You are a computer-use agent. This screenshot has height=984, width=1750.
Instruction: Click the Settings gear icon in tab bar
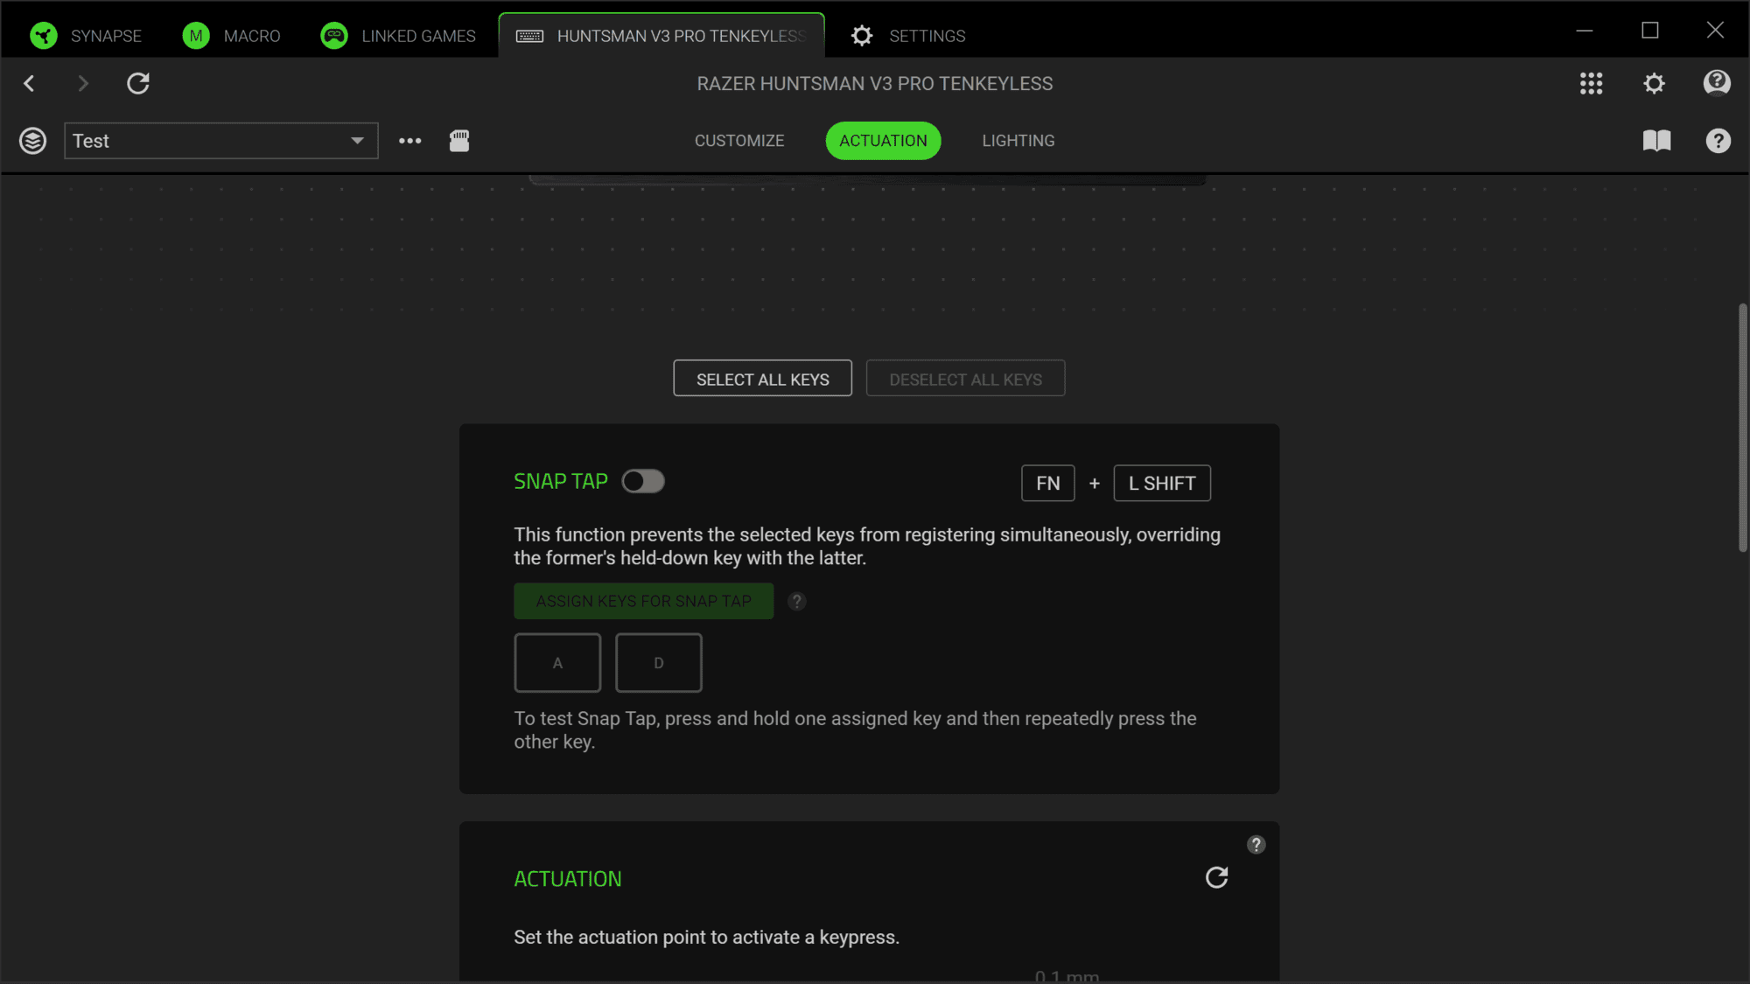862,36
